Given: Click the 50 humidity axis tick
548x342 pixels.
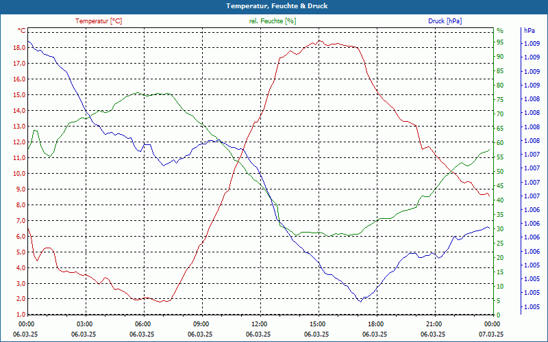Looking at the screenshot, I should (500, 172).
